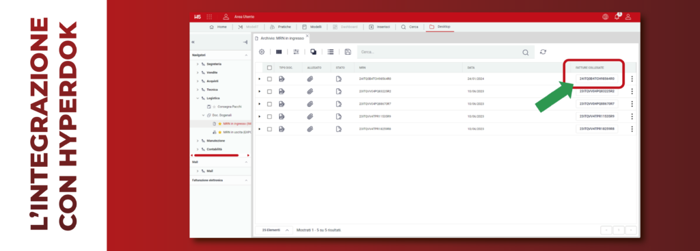Click the list view toolbar icon
The height and width of the screenshot is (251, 700).
(x=331, y=52)
